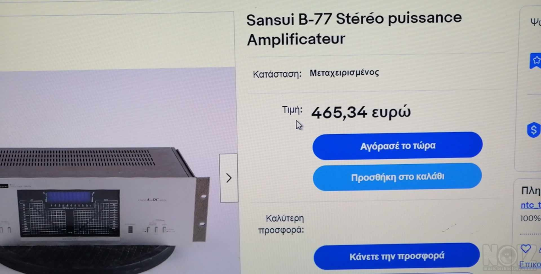The width and height of the screenshot is (541, 274).
Task: Click the Sansui B-77 listing title
Action: click(354, 29)
